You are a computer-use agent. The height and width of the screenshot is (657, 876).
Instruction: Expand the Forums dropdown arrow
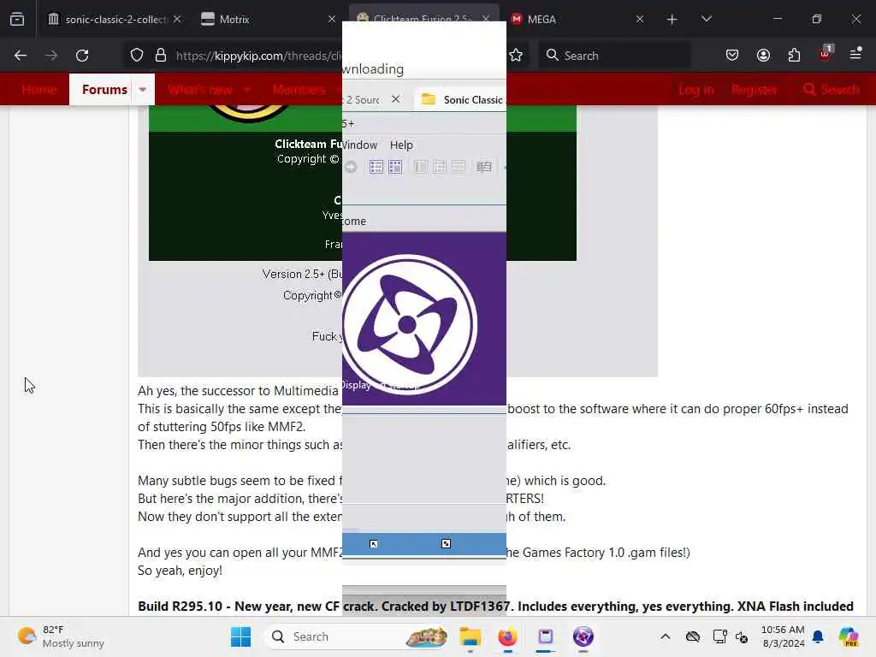click(x=143, y=89)
